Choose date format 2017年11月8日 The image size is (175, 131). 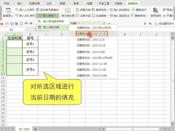(94, 28)
